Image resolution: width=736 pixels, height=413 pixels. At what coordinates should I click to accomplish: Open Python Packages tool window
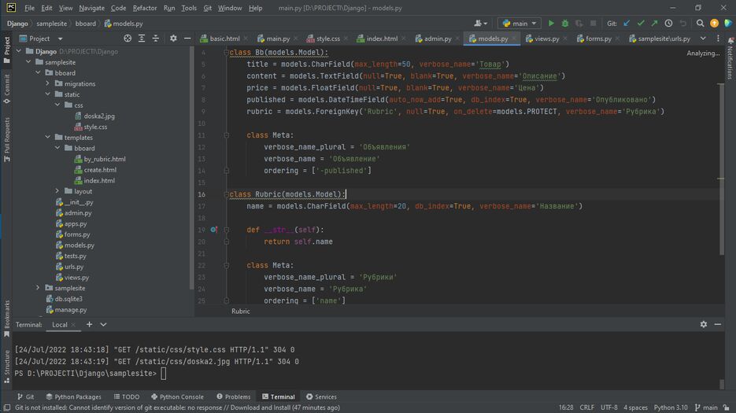pyautogui.click(x=74, y=396)
